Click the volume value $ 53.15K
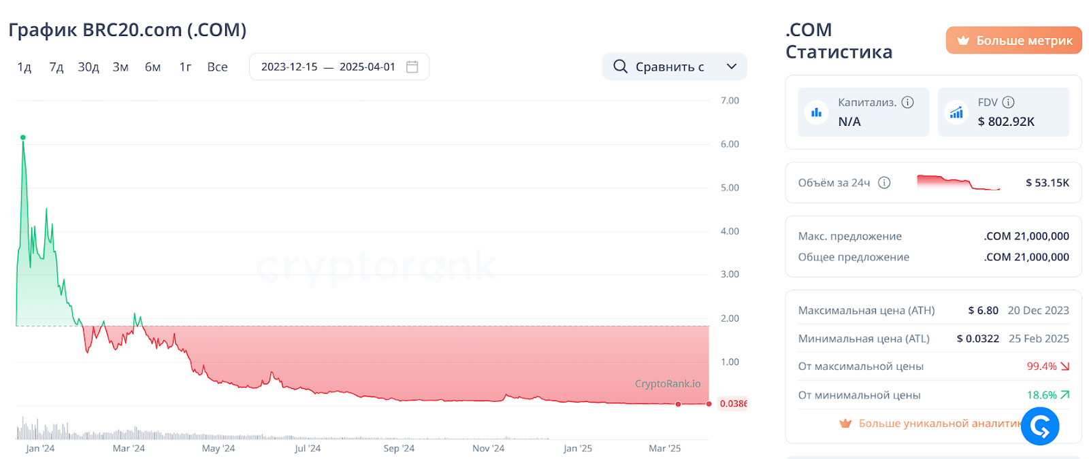Image resolution: width=1089 pixels, height=459 pixels. pyautogui.click(x=1047, y=182)
